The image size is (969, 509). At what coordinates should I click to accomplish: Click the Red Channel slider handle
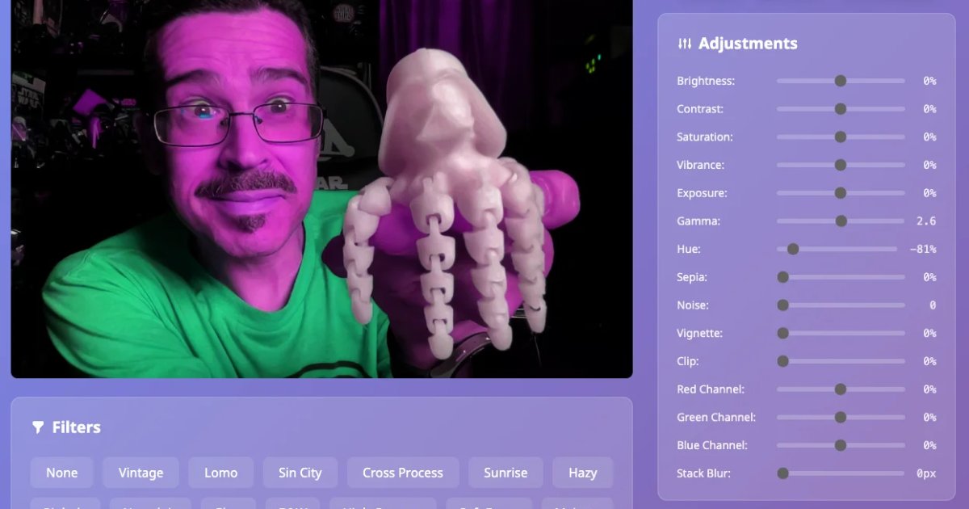[x=841, y=389]
